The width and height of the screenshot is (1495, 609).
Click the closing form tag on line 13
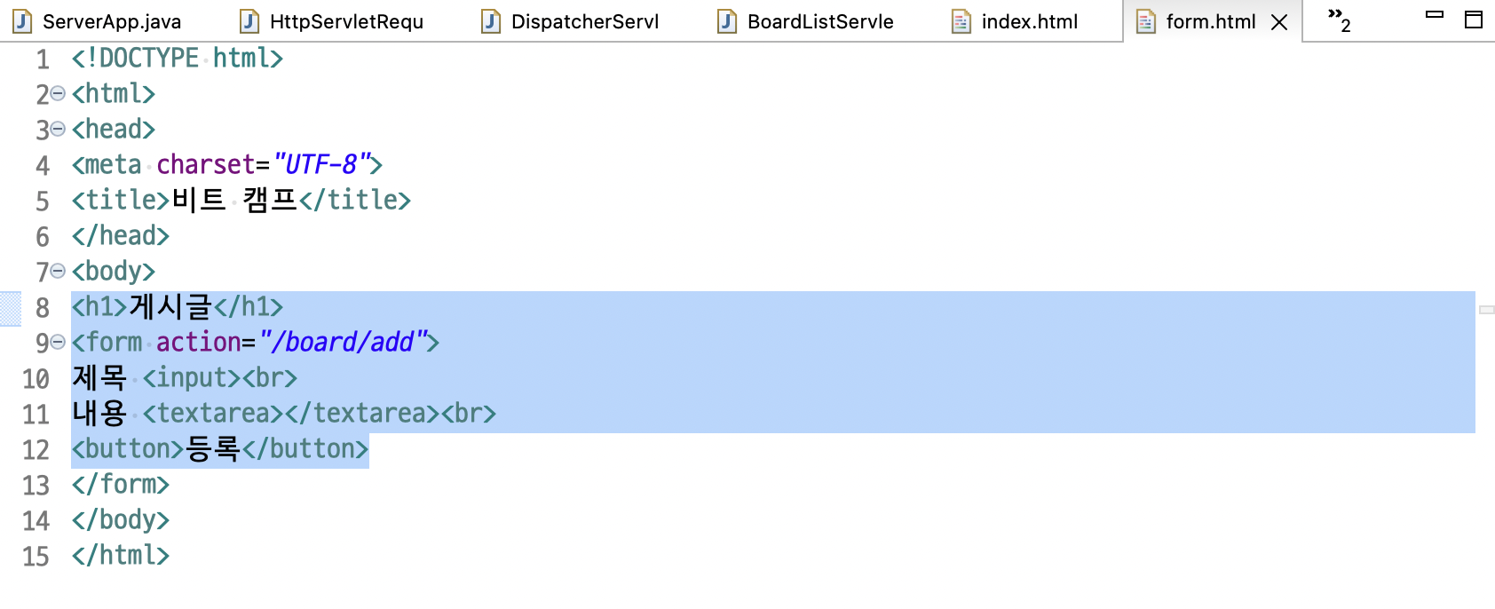[121, 485]
